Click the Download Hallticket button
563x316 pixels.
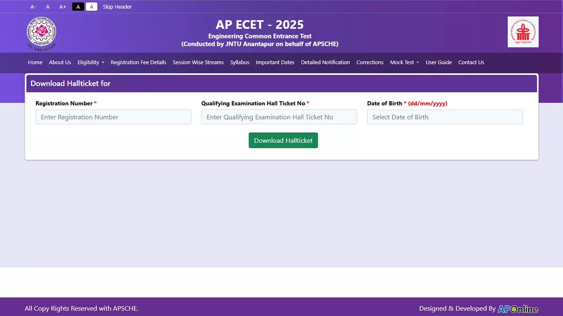pos(283,140)
